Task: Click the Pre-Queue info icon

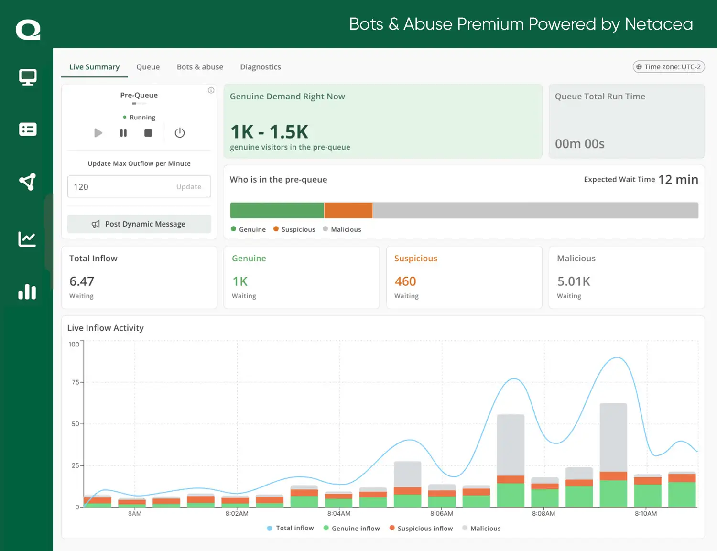Action: click(211, 90)
